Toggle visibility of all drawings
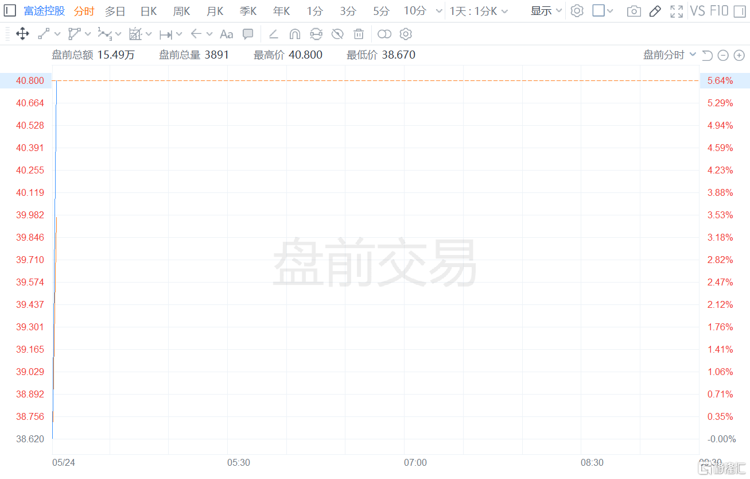Viewport: 750px width, 479px height. pos(337,34)
